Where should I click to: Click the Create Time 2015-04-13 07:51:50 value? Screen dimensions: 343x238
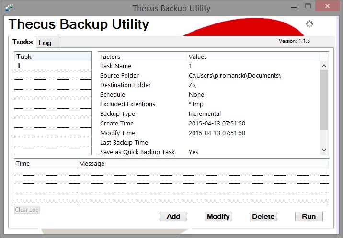coord(217,124)
